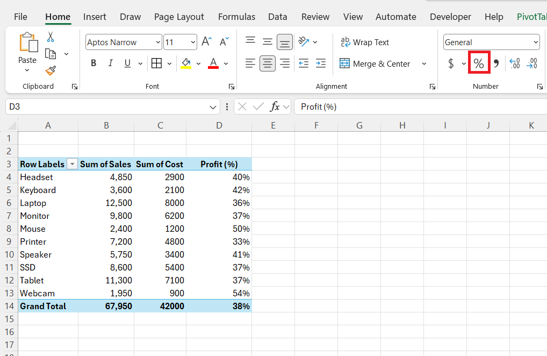This screenshot has width=547, height=356.
Task: Switch to the Data tab
Action: click(x=278, y=17)
